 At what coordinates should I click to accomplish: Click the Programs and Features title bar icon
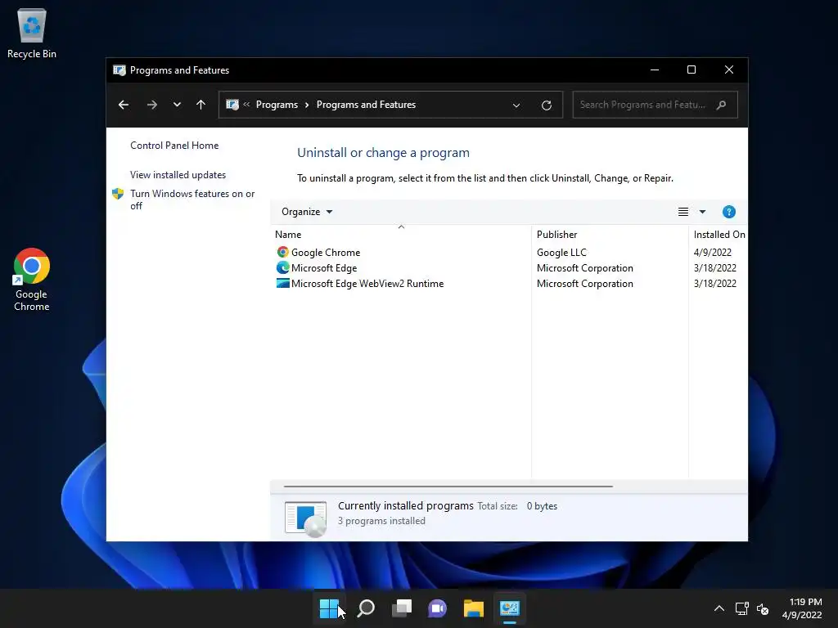click(x=119, y=70)
